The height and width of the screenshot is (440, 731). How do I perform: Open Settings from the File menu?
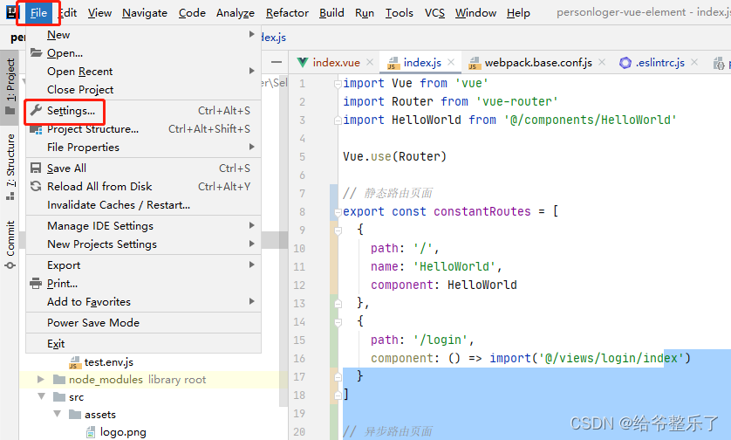click(143, 111)
